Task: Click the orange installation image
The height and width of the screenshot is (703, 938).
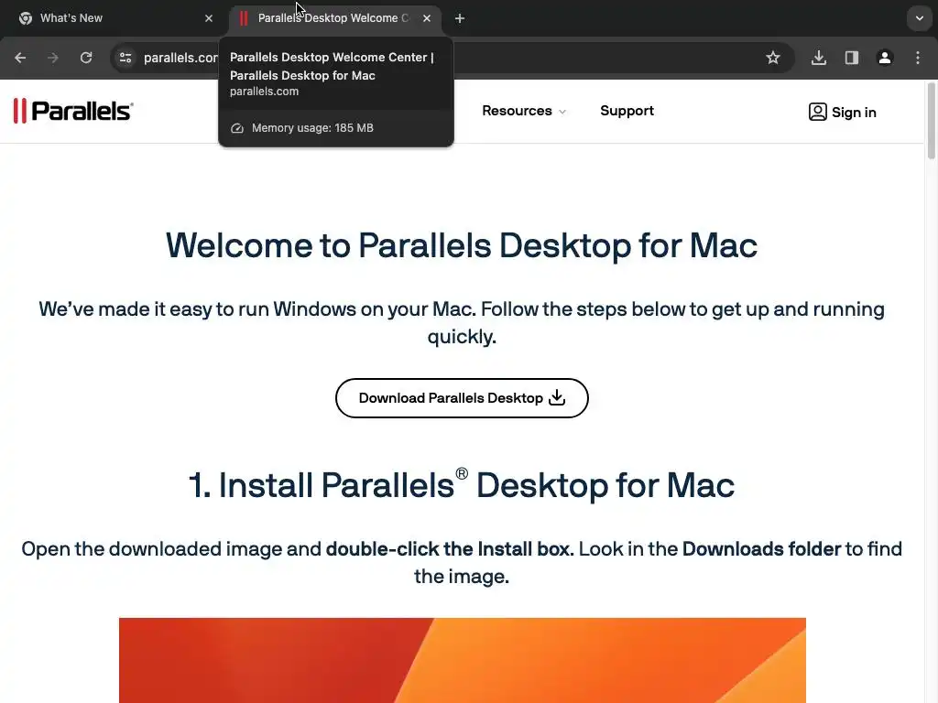Action: point(463,660)
